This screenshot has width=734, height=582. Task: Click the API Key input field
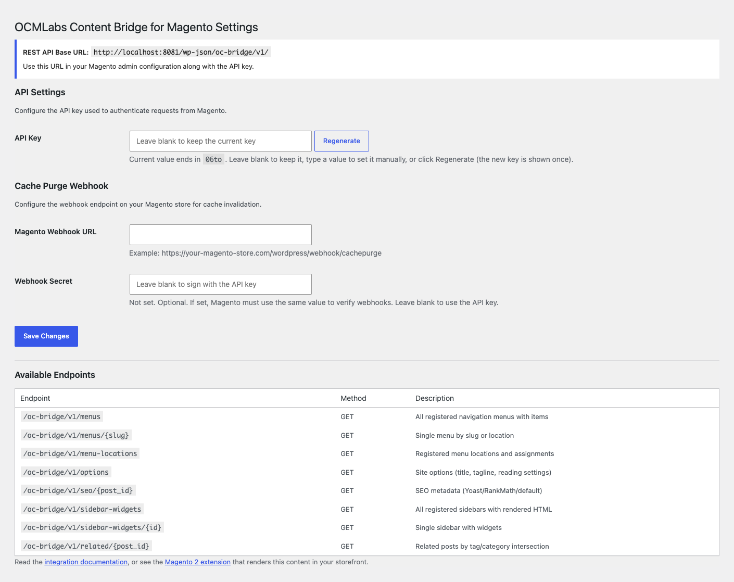click(221, 141)
